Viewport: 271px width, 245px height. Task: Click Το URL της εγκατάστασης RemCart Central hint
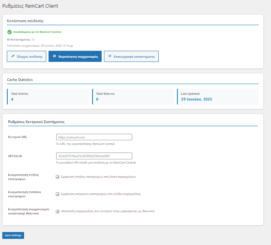pos(86,144)
